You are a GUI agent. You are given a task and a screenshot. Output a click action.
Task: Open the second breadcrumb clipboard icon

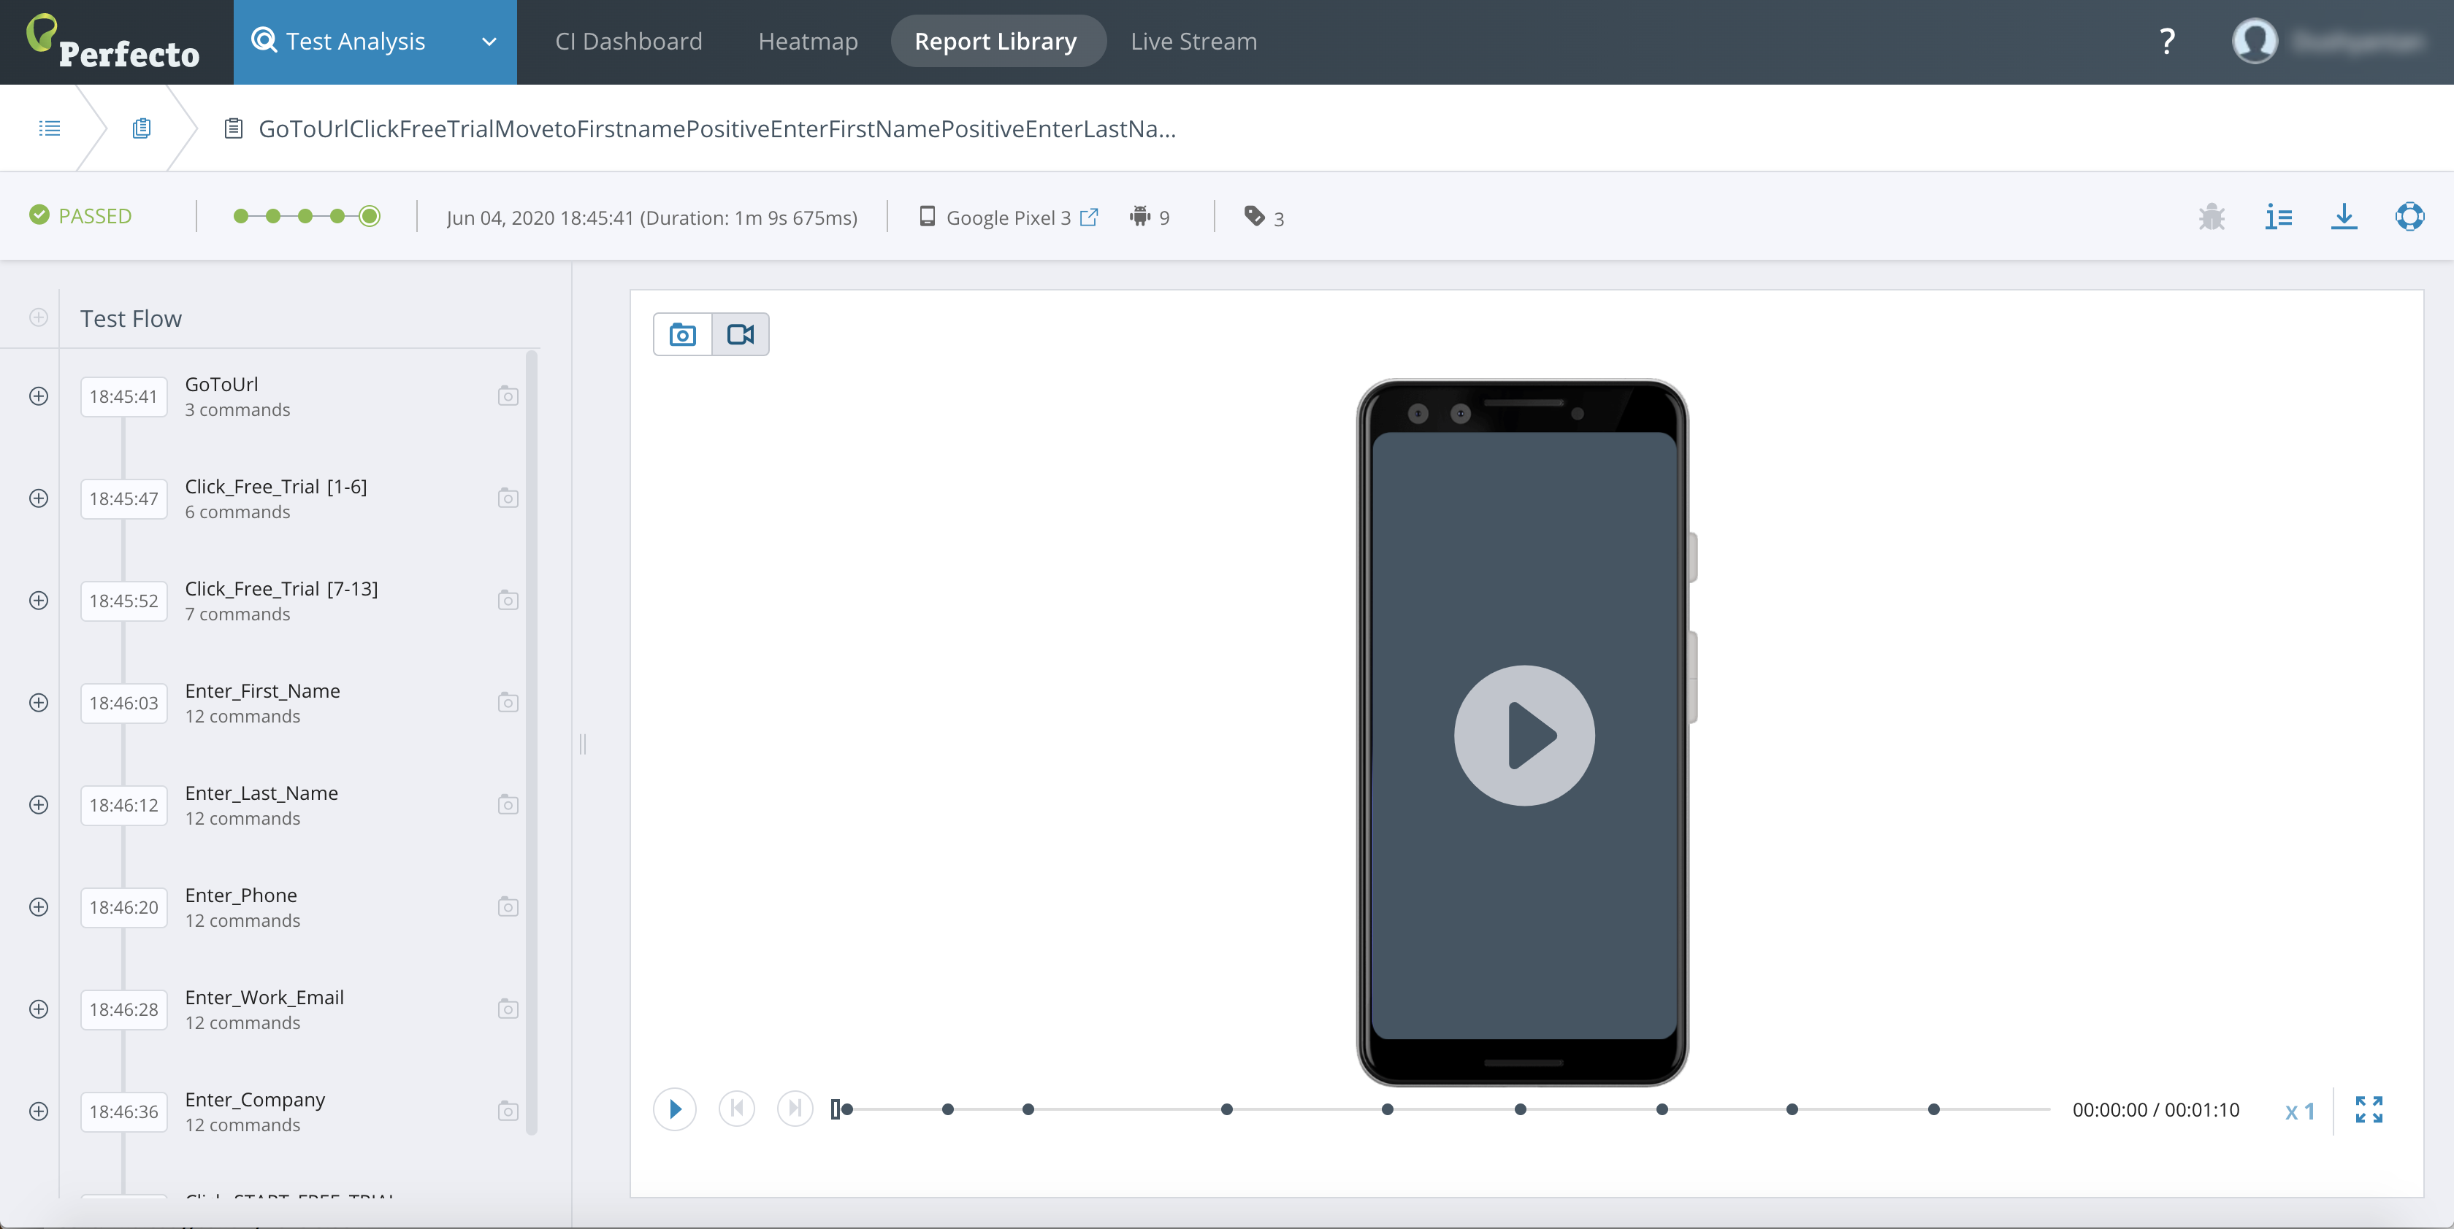coord(141,128)
